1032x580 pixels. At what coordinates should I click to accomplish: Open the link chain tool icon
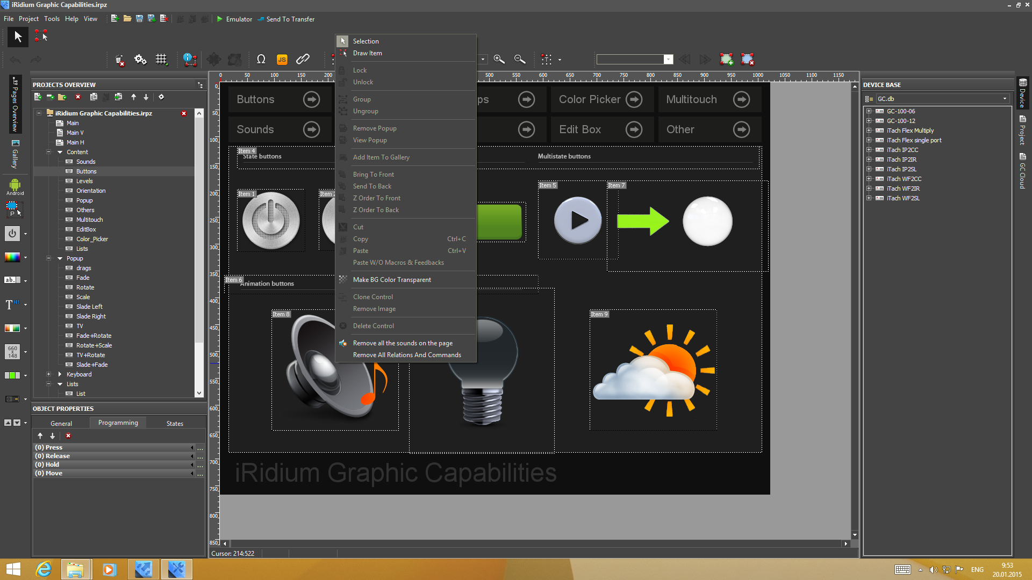303,59
